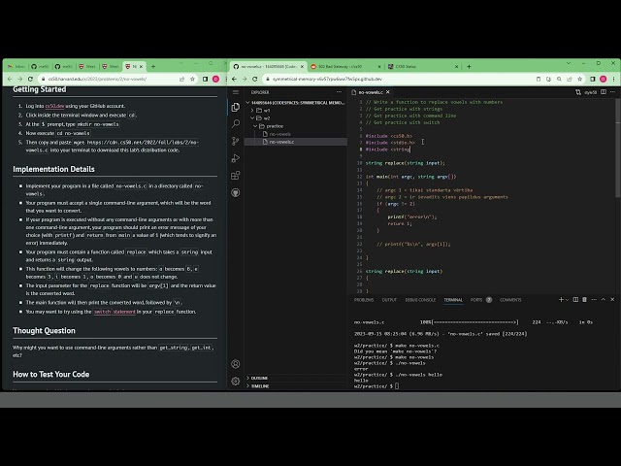Open the Manage gear in the activity bar
This screenshot has height=466, width=621.
click(236, 381)
